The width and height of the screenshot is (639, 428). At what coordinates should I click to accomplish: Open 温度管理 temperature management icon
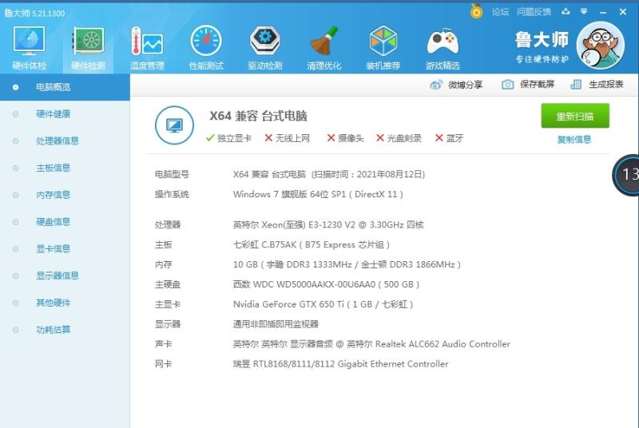pos(147,48)
